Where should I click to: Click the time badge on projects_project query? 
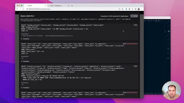(x=135, y=66)
